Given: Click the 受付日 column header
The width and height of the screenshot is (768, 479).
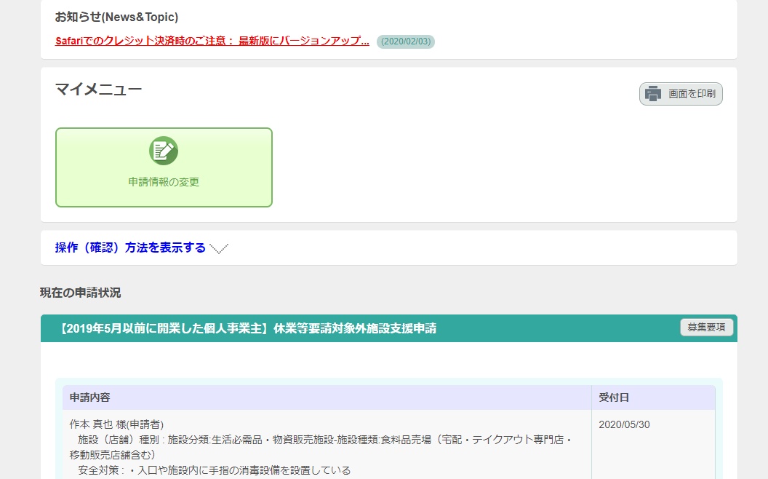Looking at the screenshot, I should (653, 397).
